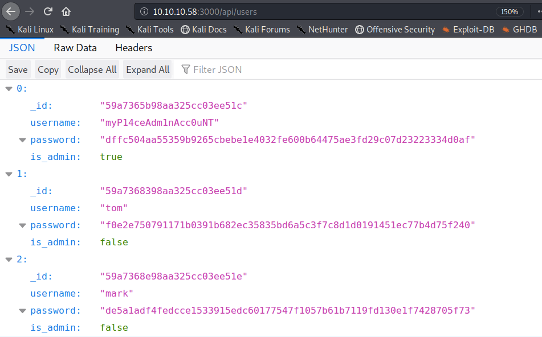
Task: Switch to the Raw Data tab
Action: (x=75, y=48)
